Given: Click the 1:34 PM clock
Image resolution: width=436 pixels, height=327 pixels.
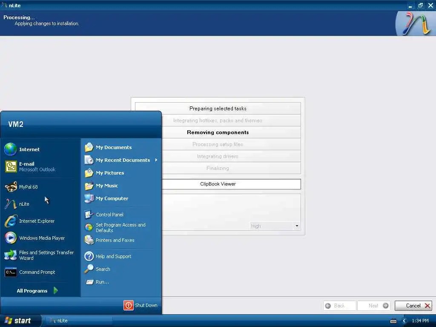Looking at the screenshot, I should coord(420,321).
